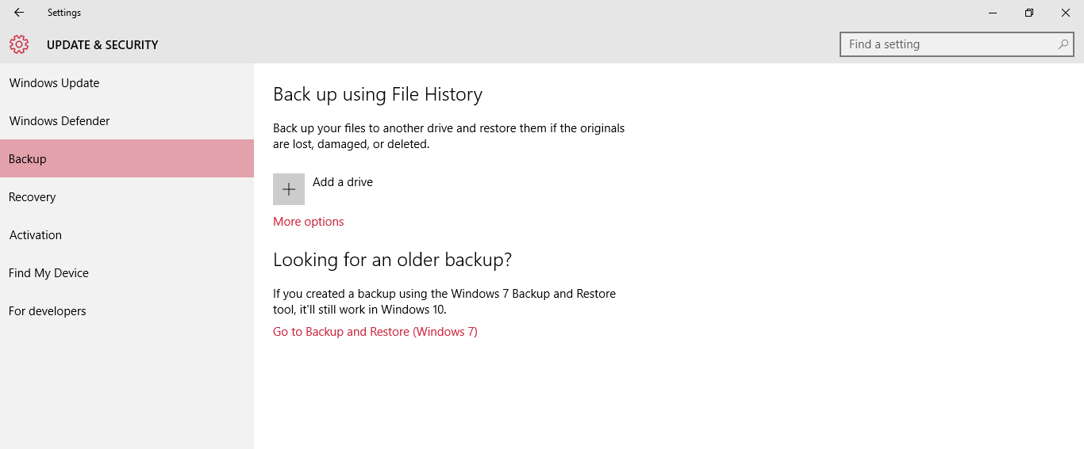Image resolution: width=1084 pixels, height=449 pixels.
Task: Go to Recovery settings
Action: coord(33,197)
